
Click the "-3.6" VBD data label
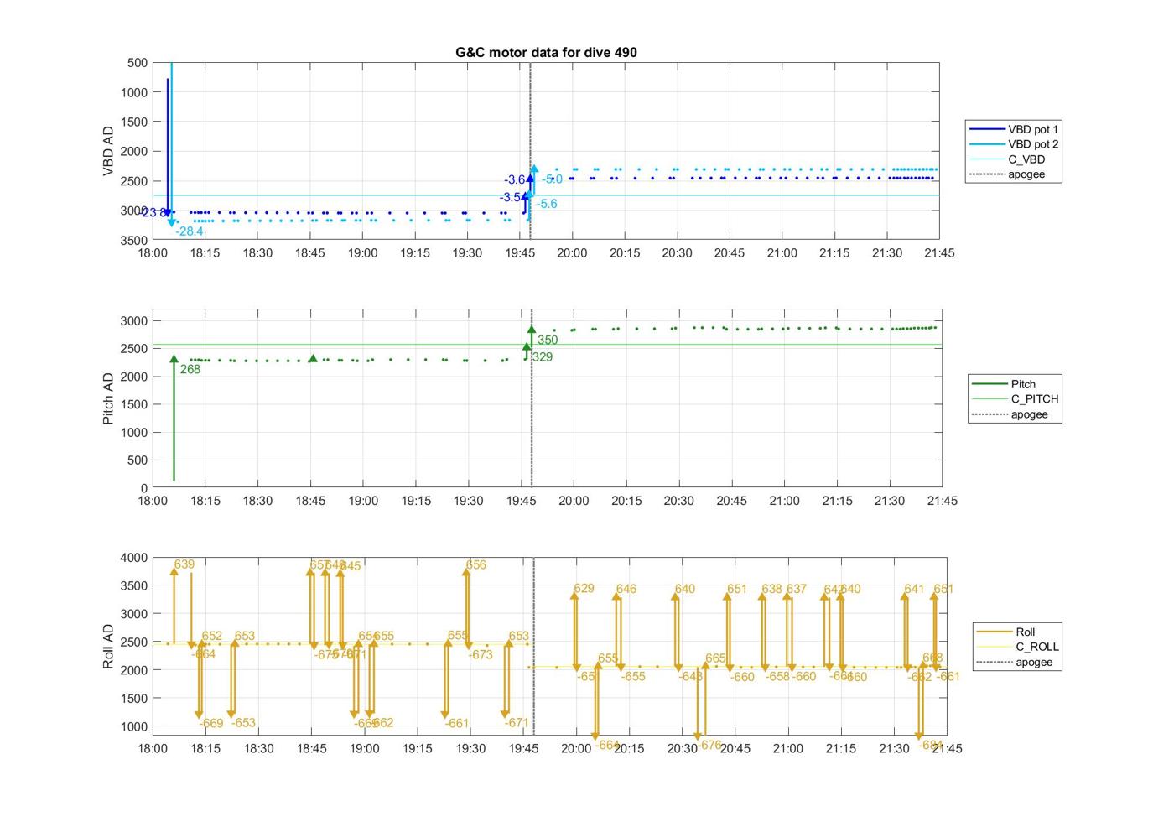514,179
